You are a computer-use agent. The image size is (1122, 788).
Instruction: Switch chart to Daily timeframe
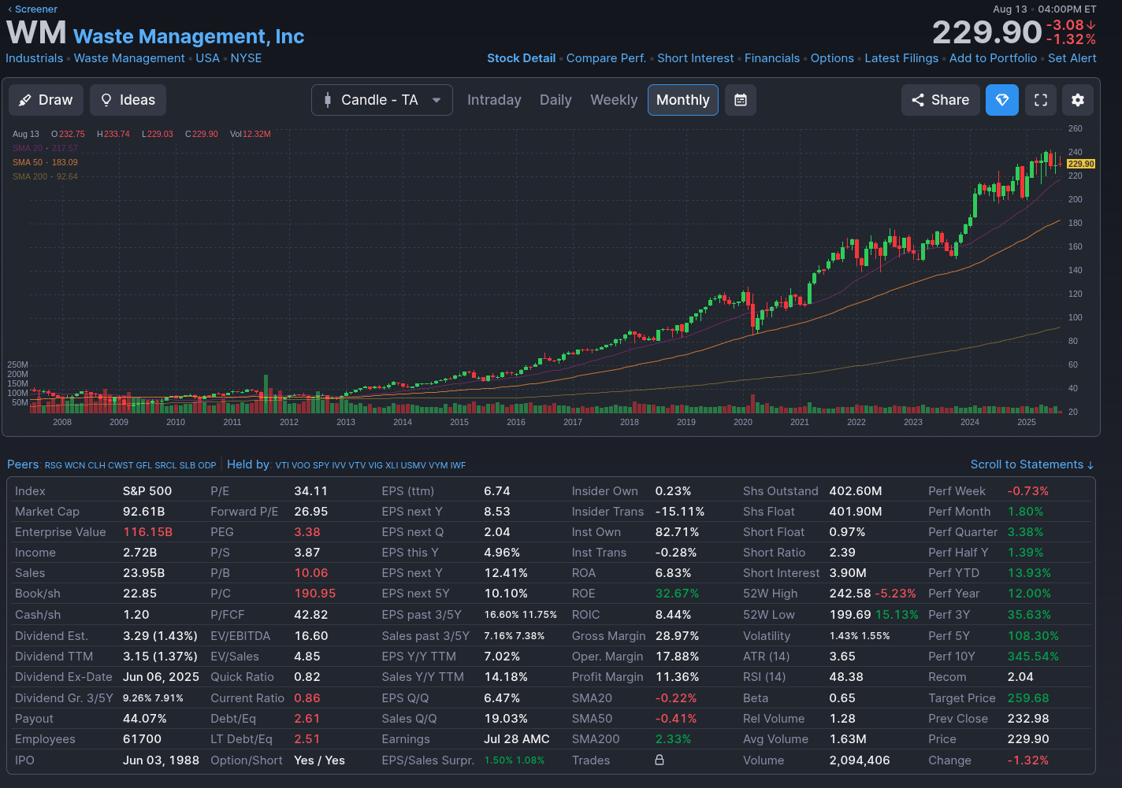[555, 100]
